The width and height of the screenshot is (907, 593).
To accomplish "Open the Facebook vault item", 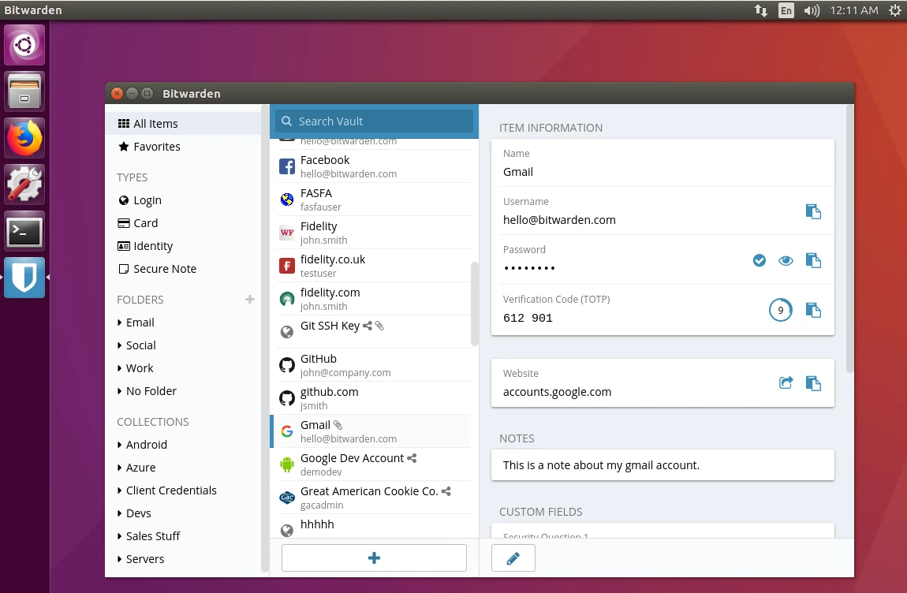I will (x=374, y=166).
